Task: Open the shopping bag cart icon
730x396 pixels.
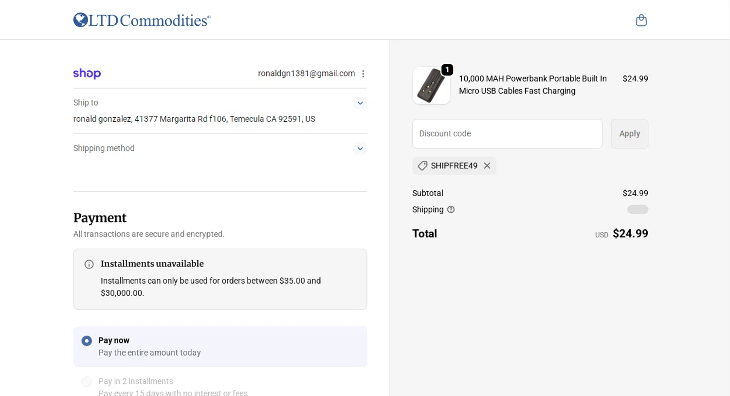Action: coord(641,20)
